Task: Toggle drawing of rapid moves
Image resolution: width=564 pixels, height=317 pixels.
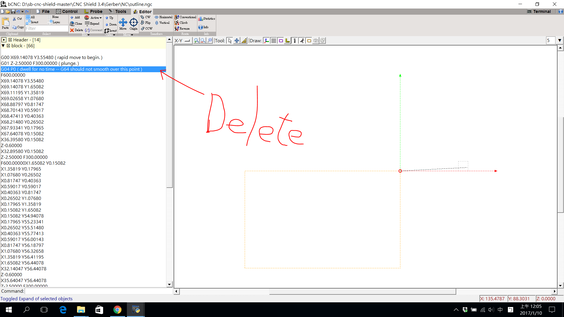Action: coord(302,41)
